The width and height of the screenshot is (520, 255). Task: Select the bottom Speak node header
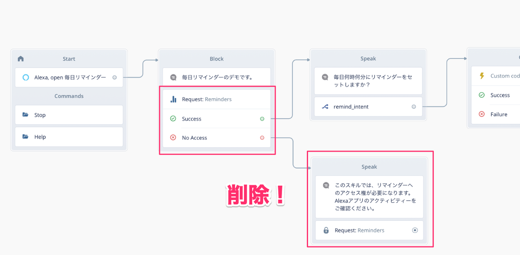369,166
